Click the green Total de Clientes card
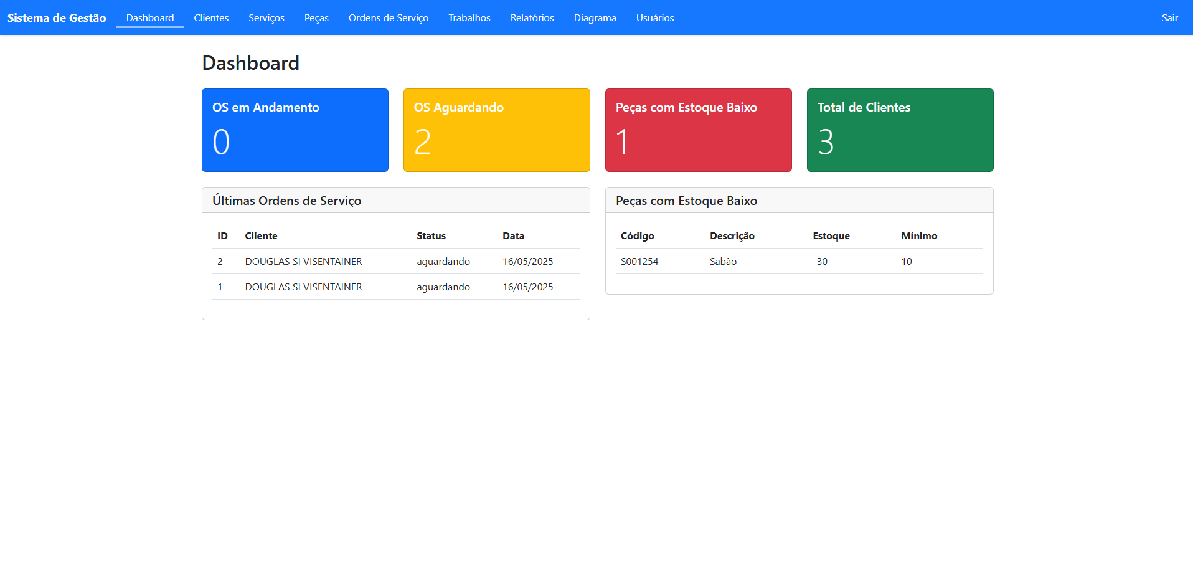Image resolution: width=1193 pixels, height=565 pixels. [900, 130]
